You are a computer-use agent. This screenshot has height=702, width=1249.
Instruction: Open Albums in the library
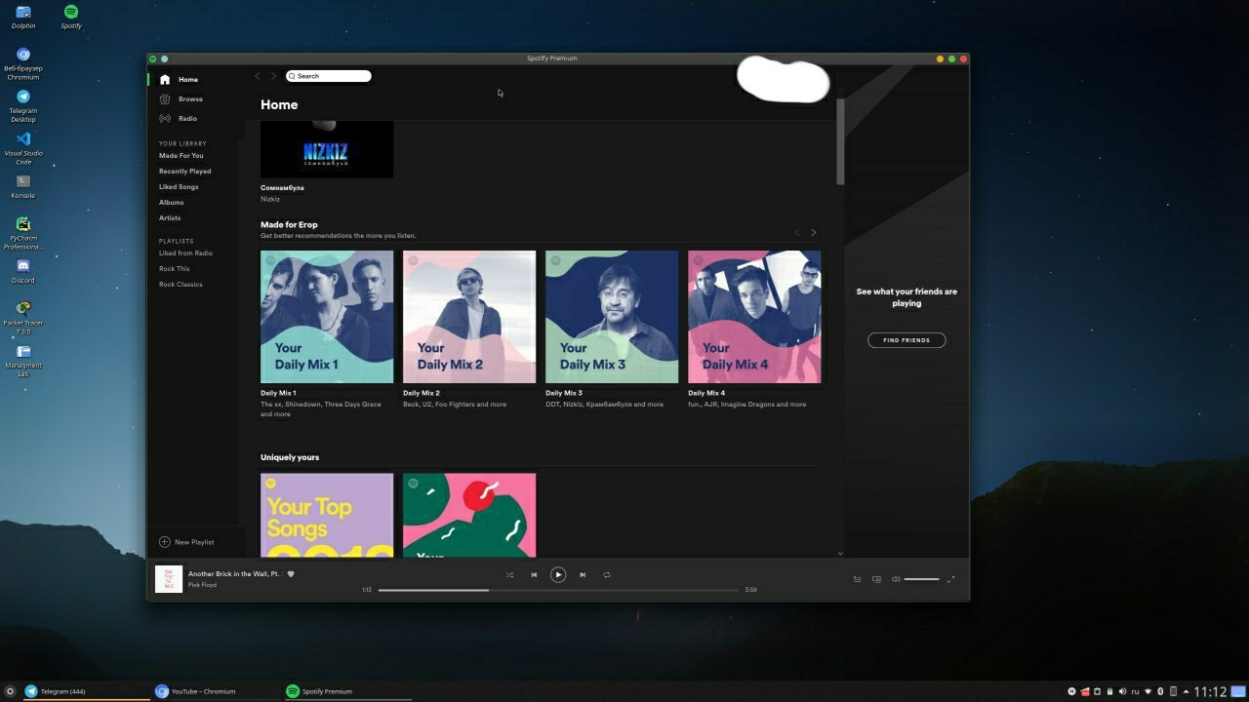172,203
